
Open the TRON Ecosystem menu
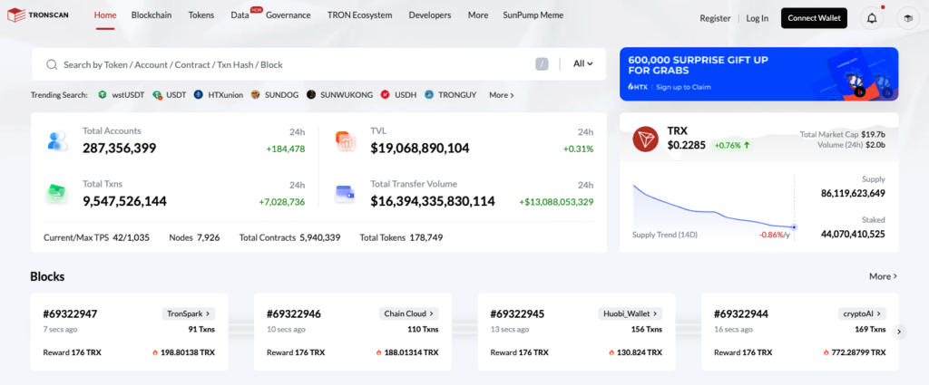click(x=359, y=15)
